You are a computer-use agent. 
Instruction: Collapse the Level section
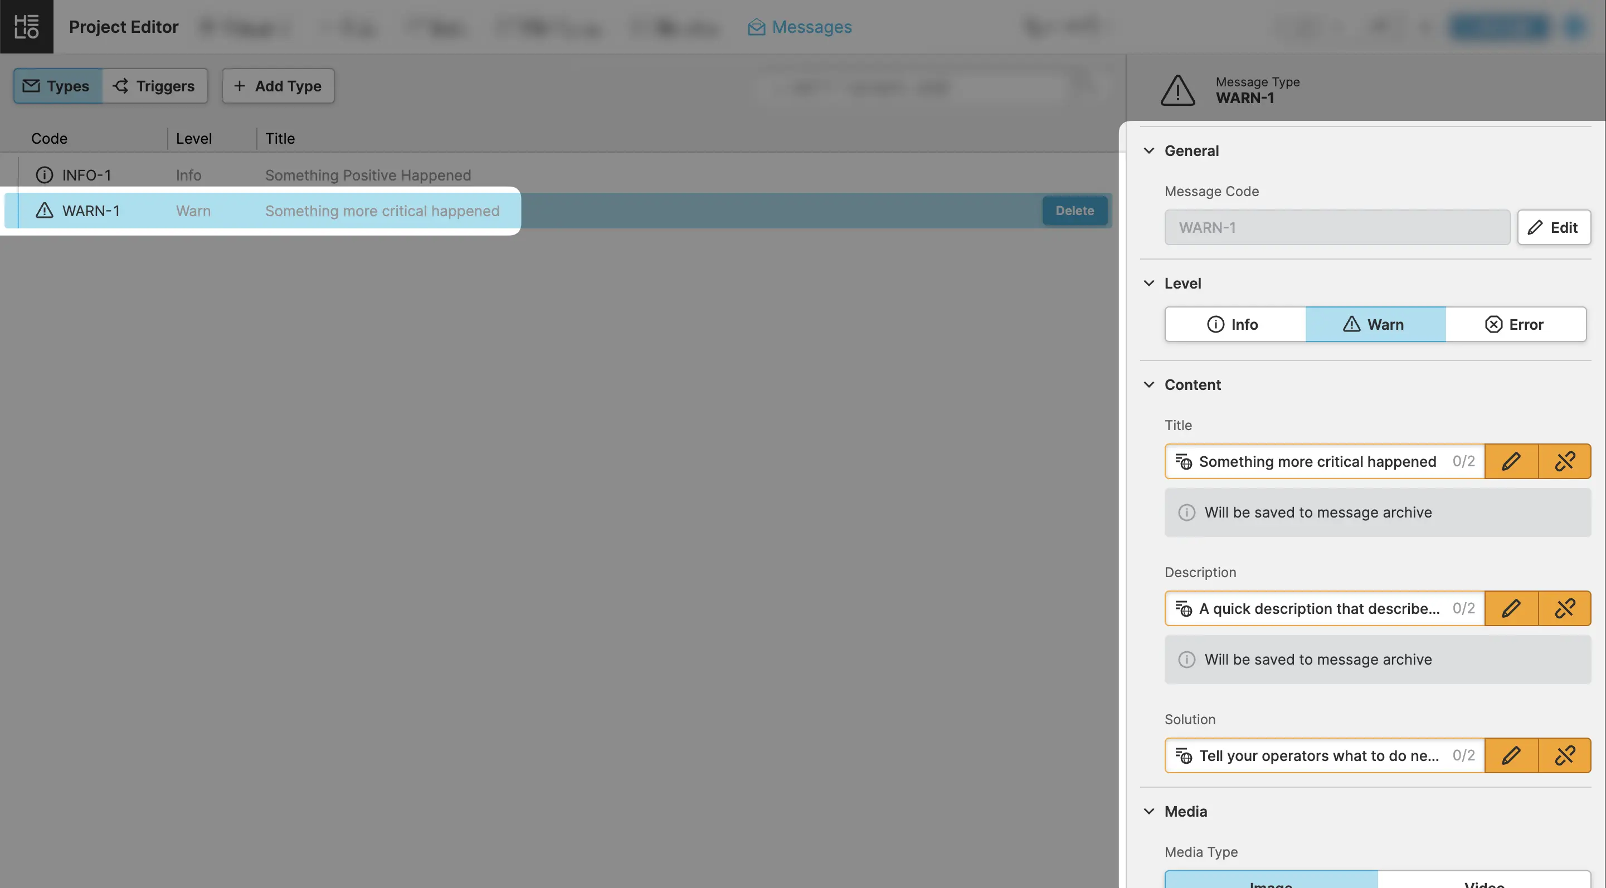tap(1148, 284)
